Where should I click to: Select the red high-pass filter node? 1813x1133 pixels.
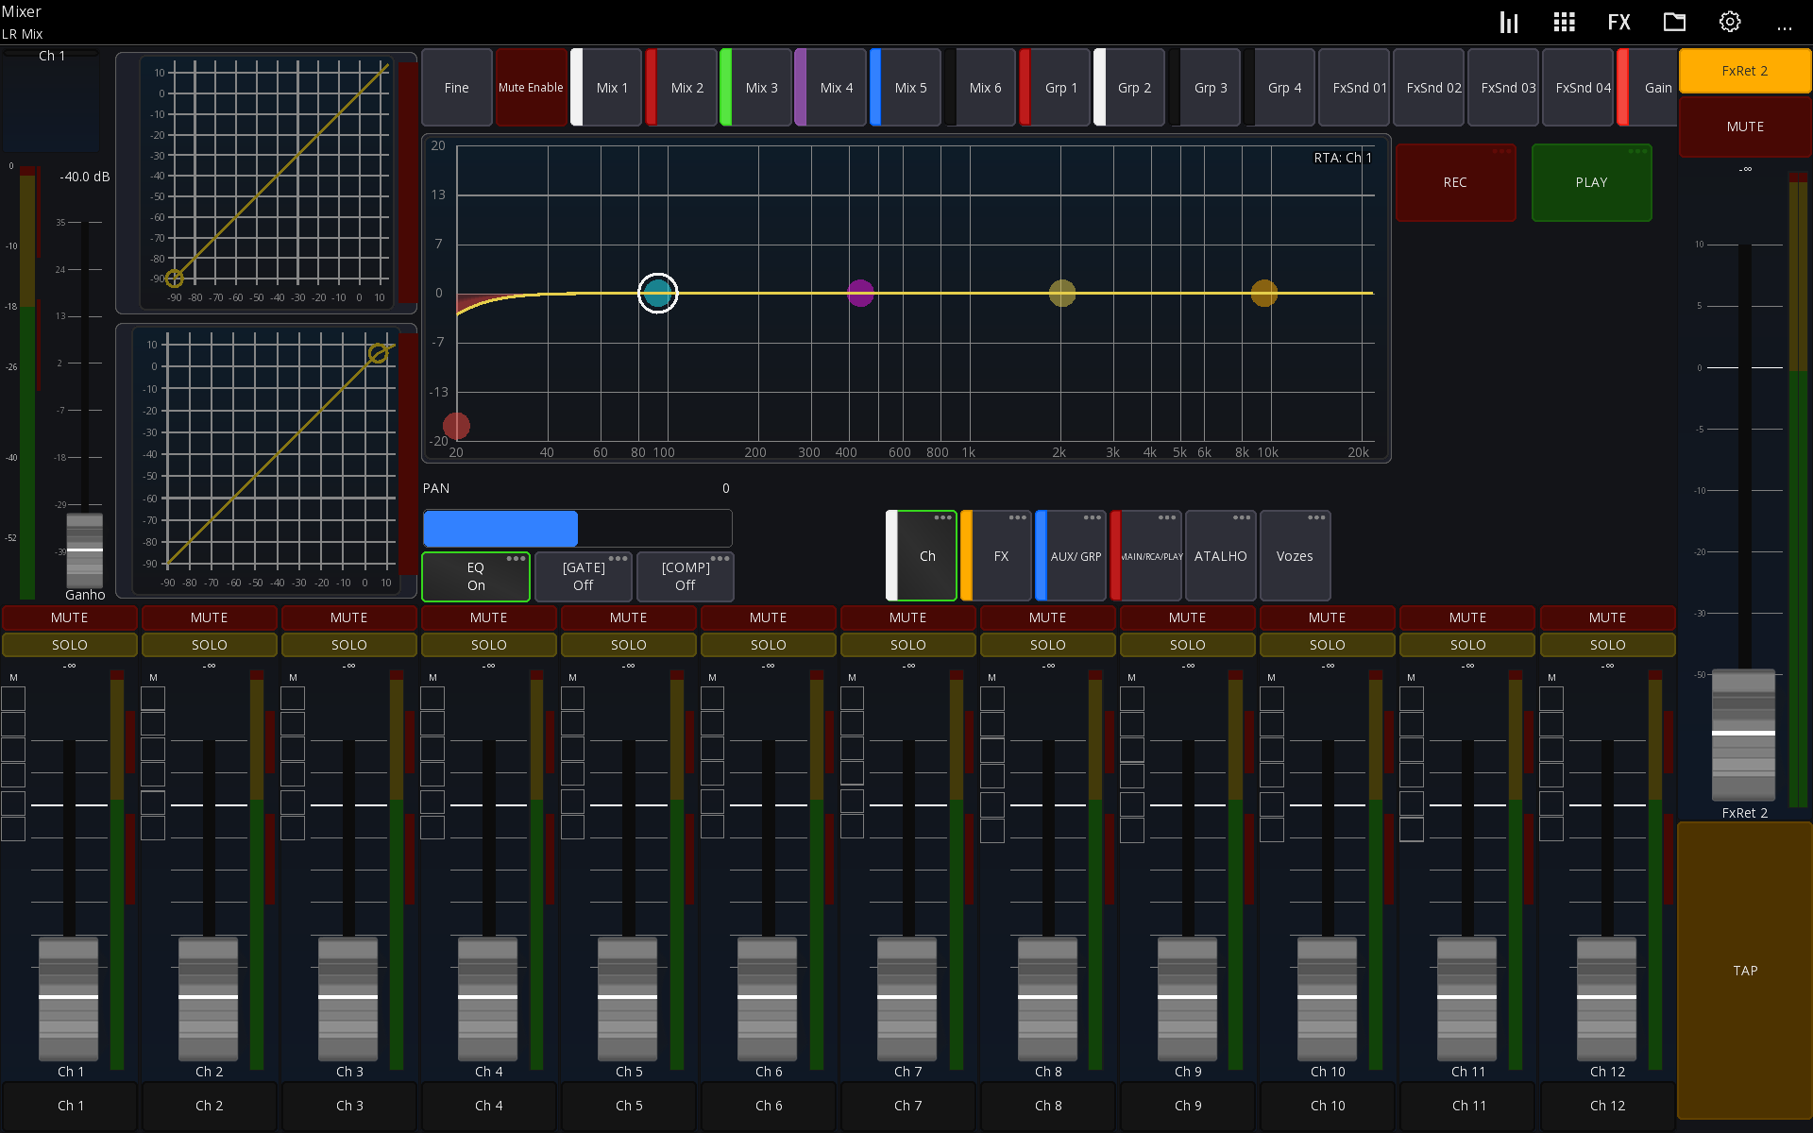[x=456, y=426]
